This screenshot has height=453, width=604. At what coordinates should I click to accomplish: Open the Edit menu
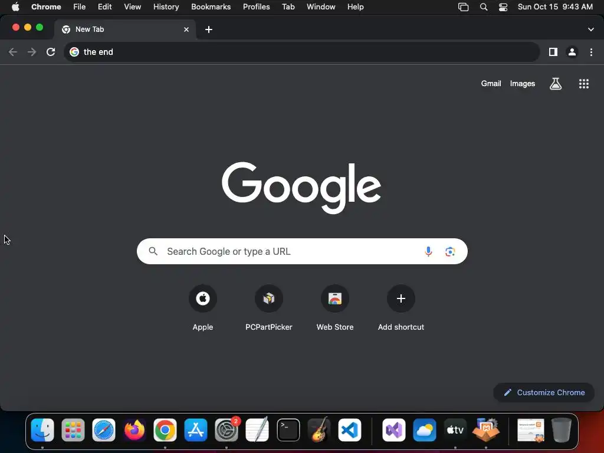(104, 6)
